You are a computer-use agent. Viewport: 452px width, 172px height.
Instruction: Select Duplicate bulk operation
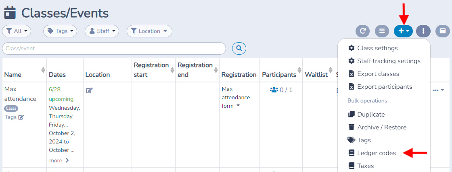click(366, 114)
